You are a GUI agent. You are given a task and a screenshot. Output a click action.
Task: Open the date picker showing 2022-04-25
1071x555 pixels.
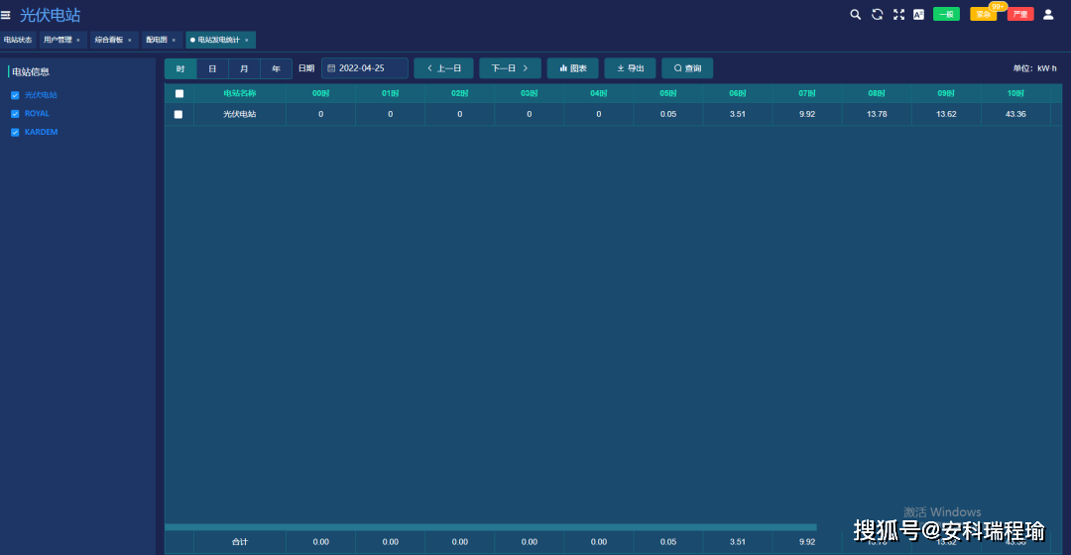(365, 68)
